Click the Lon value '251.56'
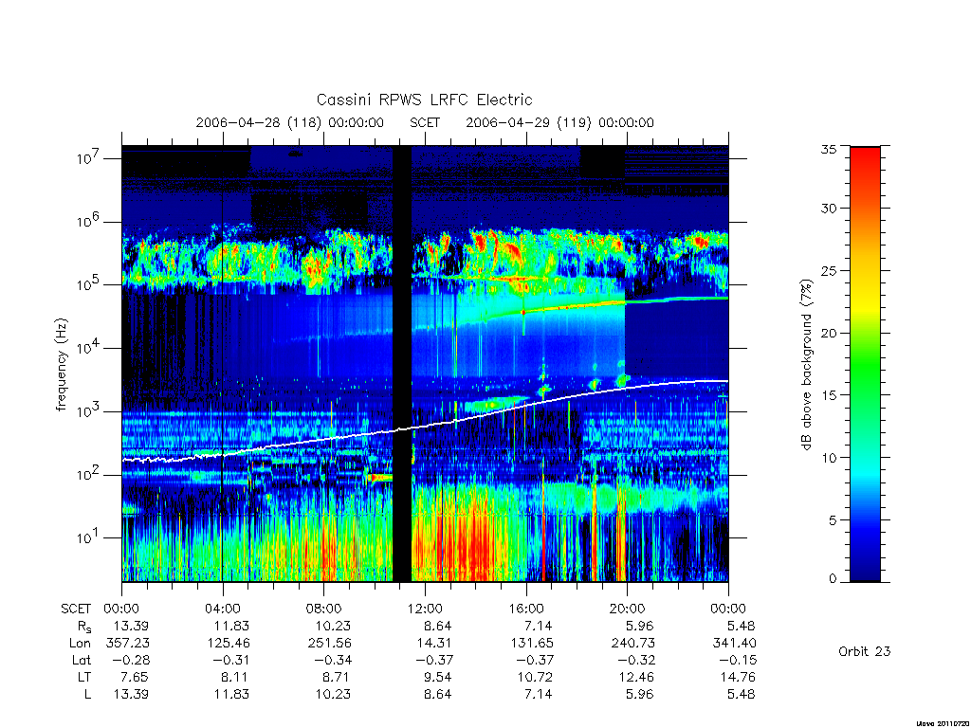The height and width of the screenshot is (728, 971). (329, 644)
